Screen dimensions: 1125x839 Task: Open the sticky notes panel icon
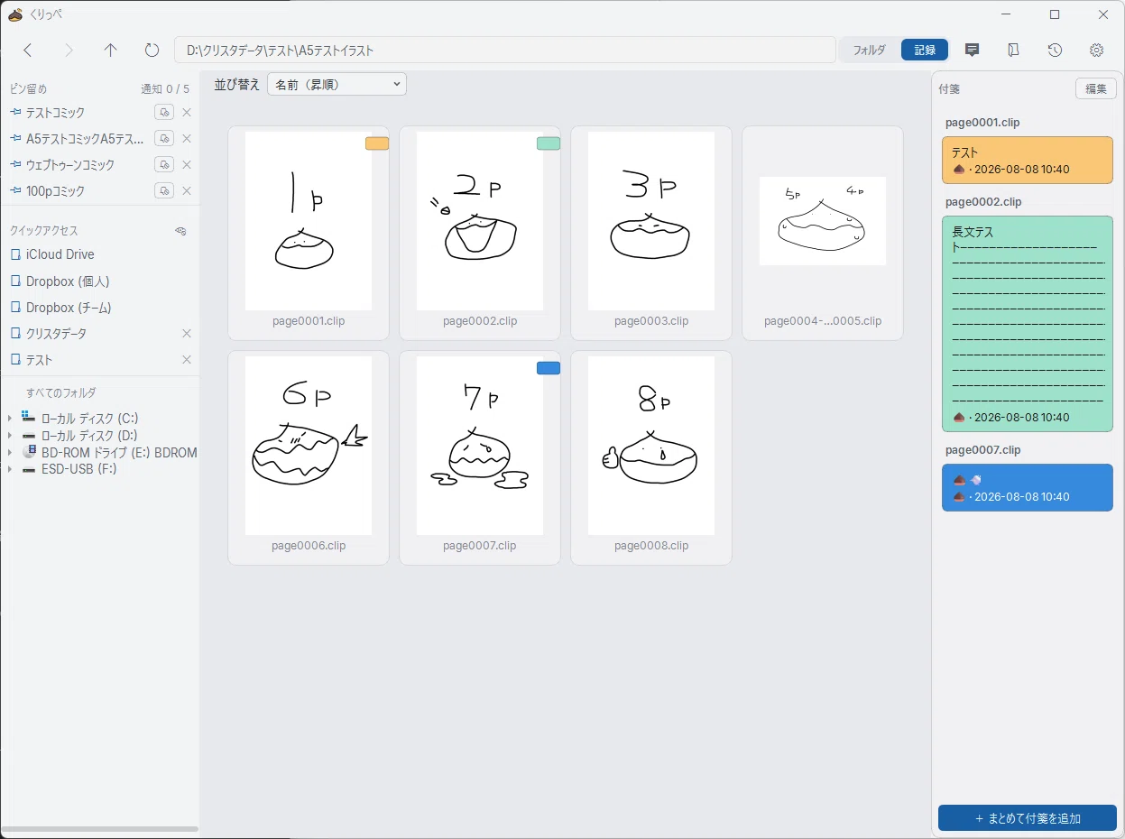point(972,51)
